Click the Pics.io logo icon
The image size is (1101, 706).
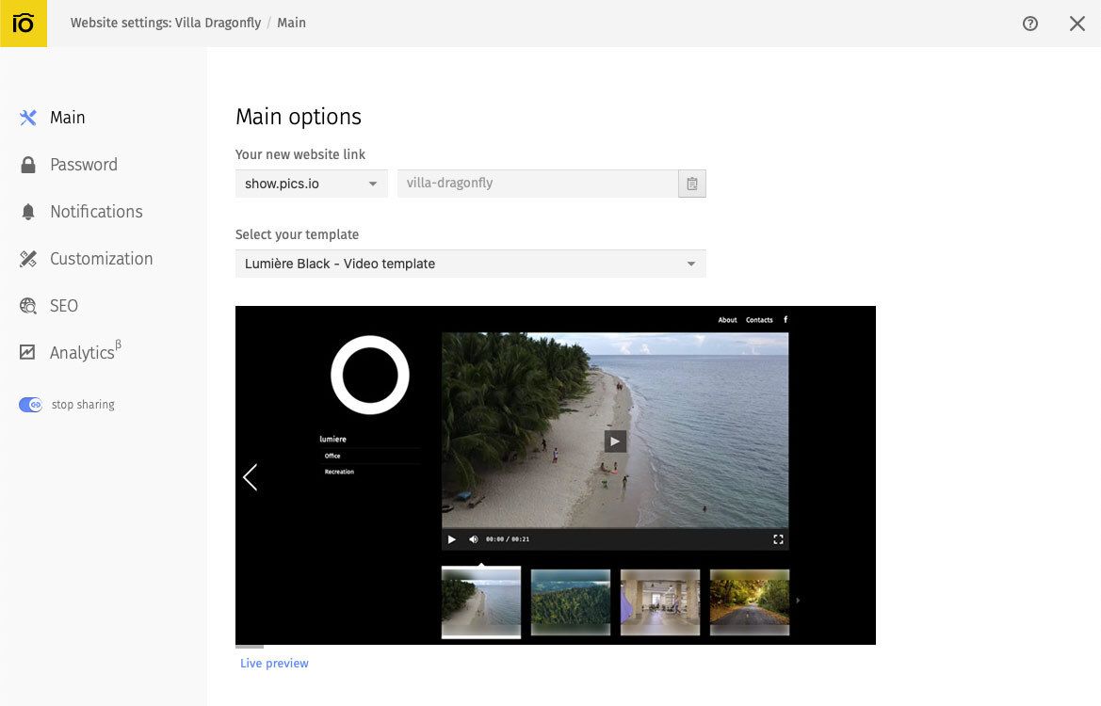[24, 24]
